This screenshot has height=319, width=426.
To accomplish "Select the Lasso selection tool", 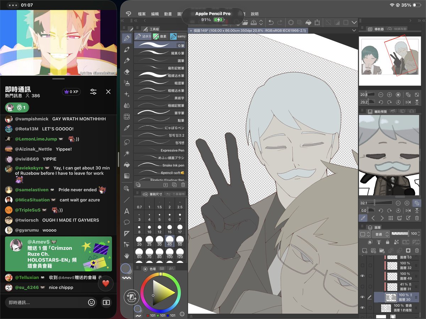I will [x=127, y=142].
